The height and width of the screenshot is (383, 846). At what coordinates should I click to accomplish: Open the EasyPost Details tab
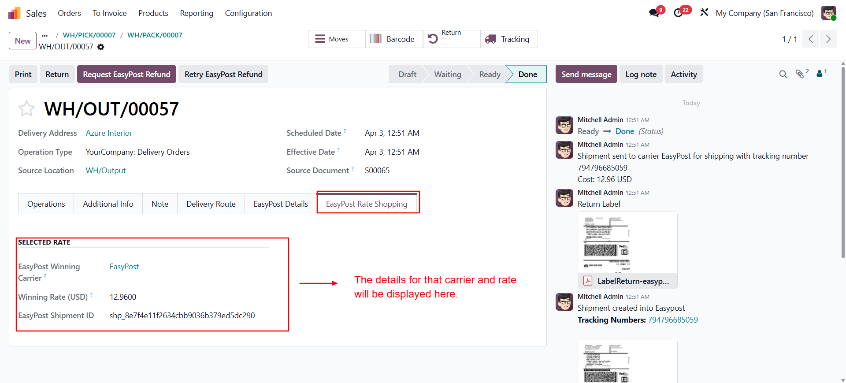coord(281,204)
